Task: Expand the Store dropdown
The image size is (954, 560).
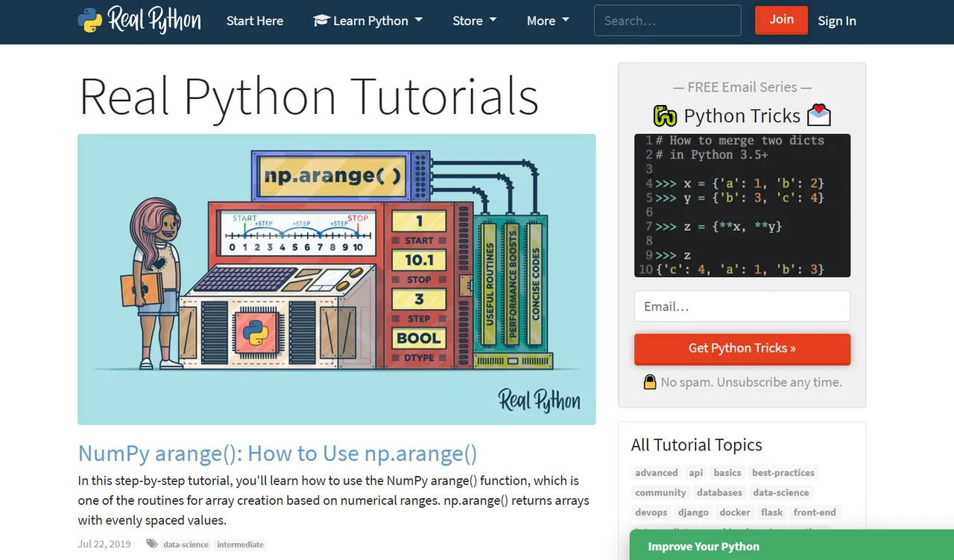Action: 474,21
